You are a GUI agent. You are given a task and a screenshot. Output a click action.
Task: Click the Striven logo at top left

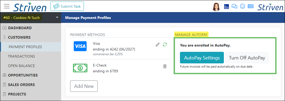(30, 7)
